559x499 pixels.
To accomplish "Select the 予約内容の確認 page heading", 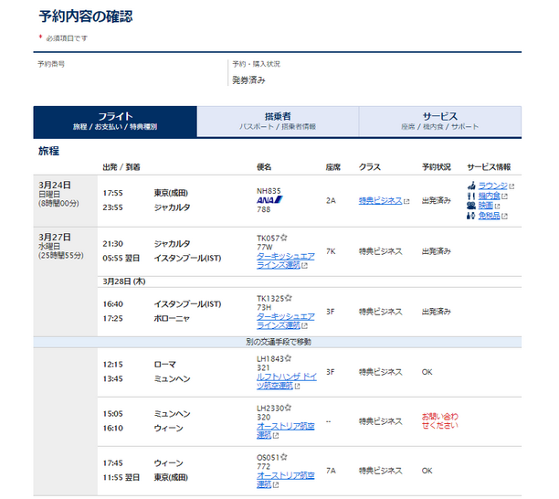I will (x=86, y=16).
